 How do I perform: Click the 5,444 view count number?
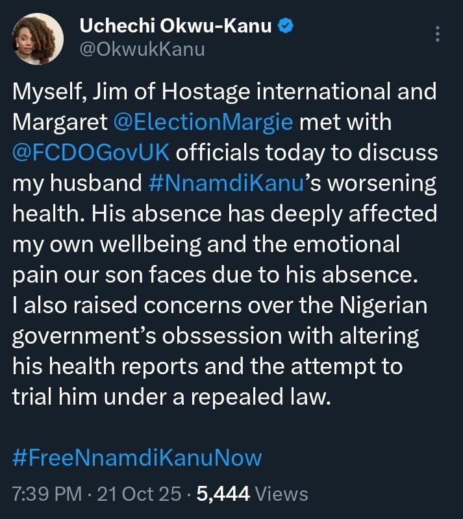click(x=223, y=494)
